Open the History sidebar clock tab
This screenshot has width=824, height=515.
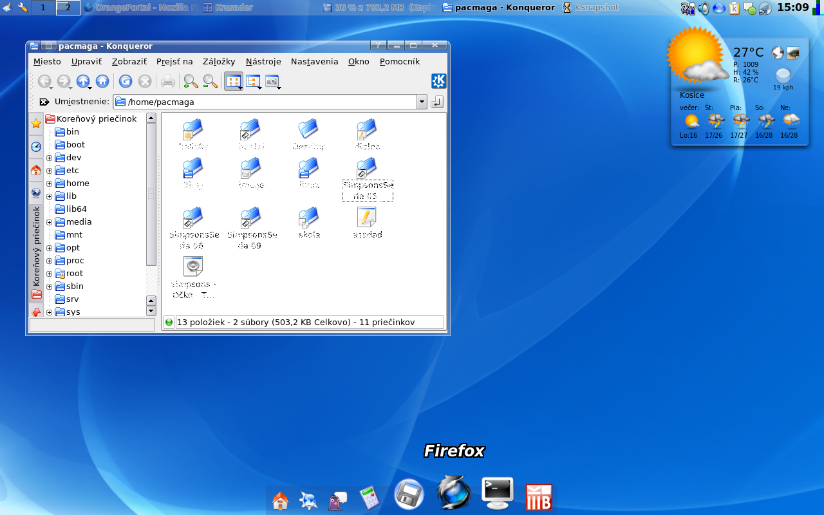tap(36, 147)
